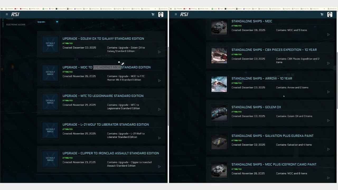Click 'Contains: MDC and 5 items'

[292, 30]
